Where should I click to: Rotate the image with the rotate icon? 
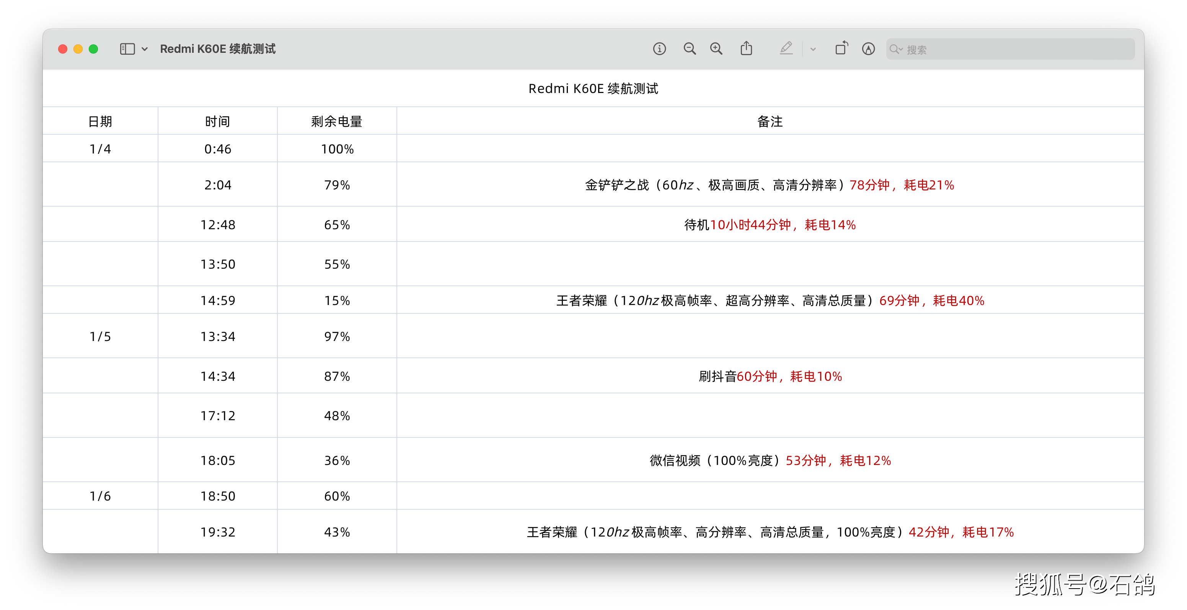(841, 48)
